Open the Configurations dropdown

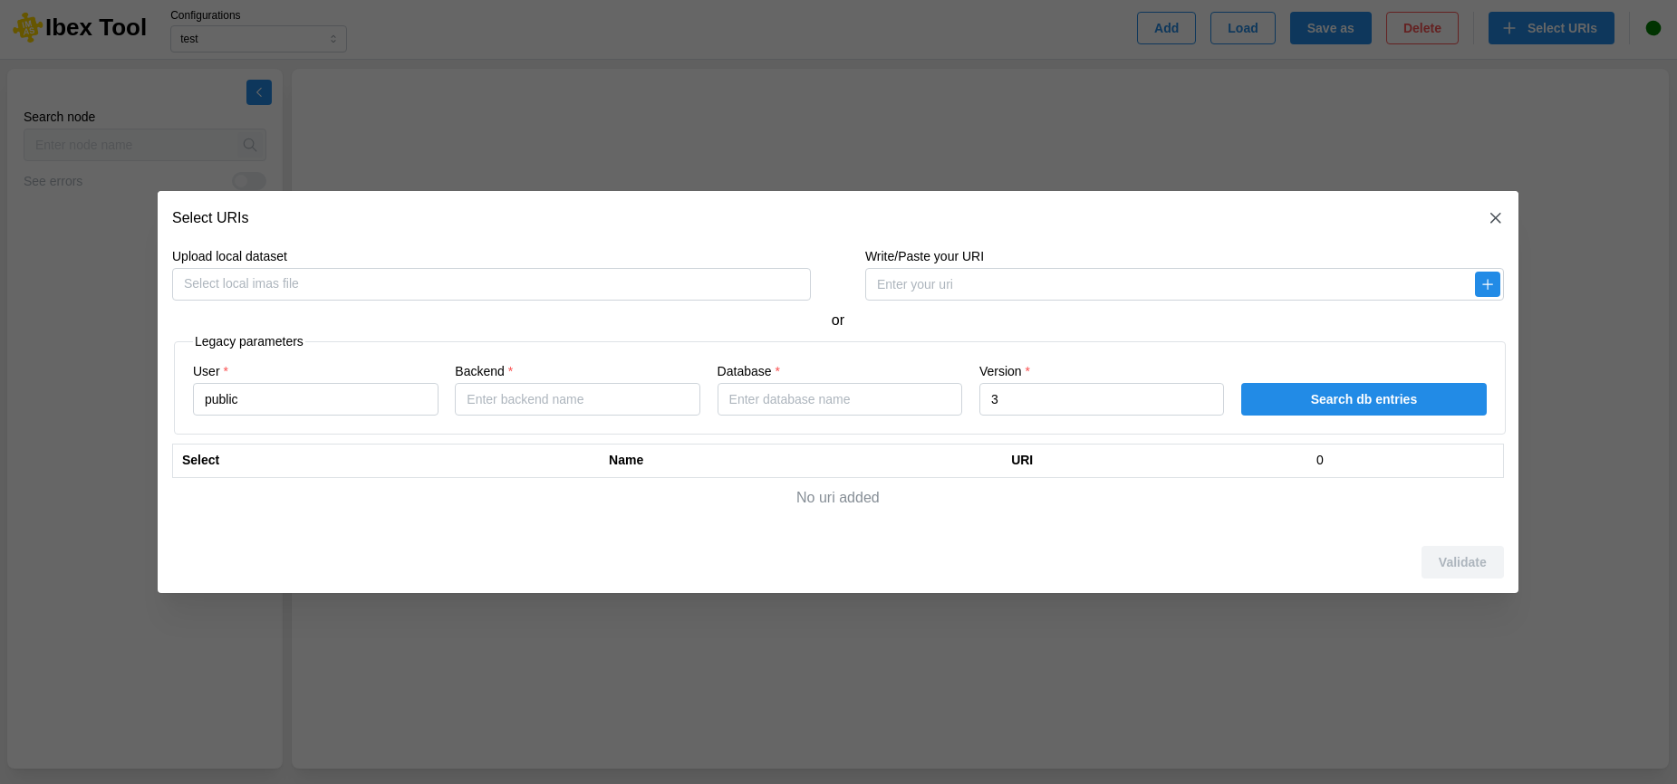click(x=258, y=39)
